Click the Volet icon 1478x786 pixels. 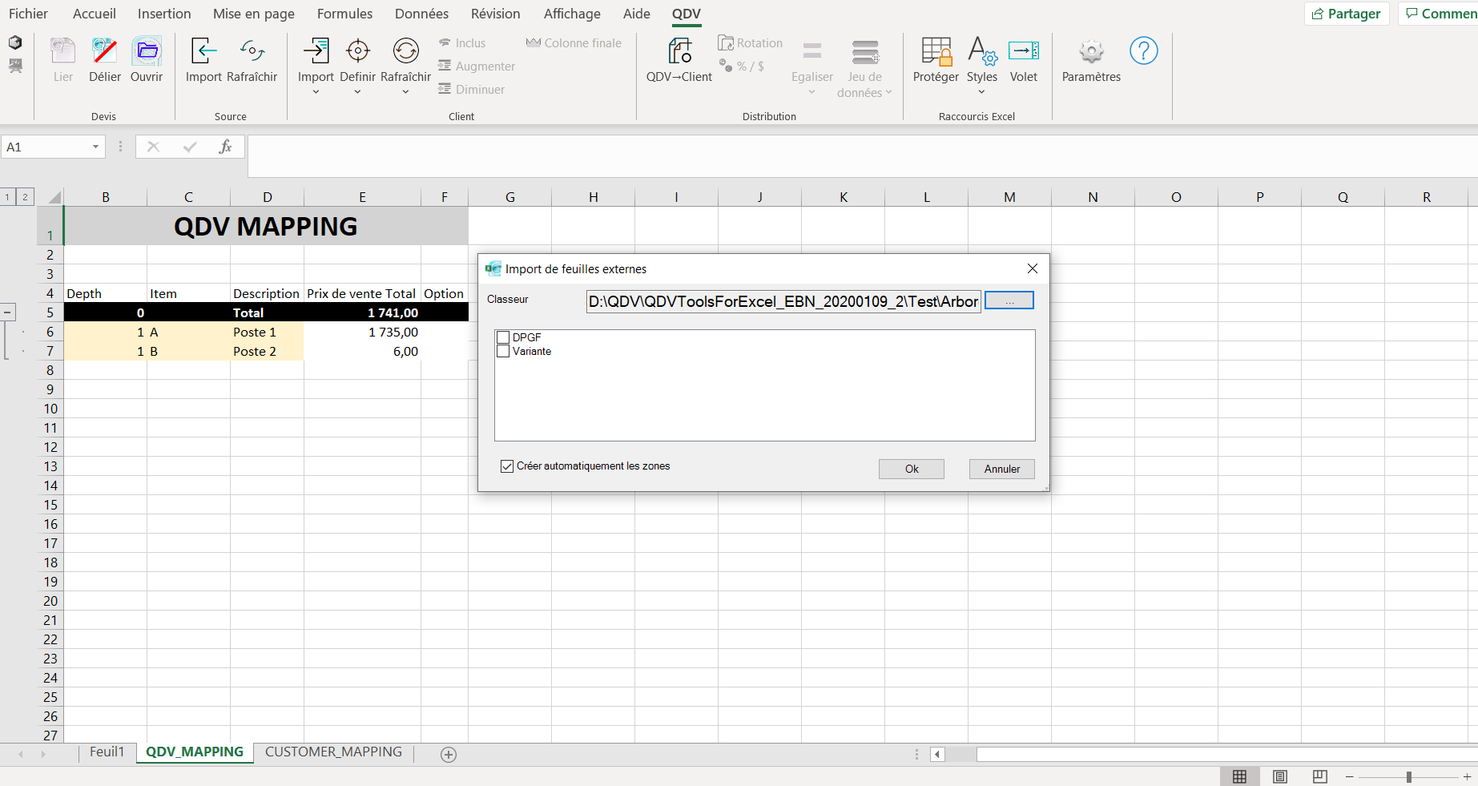tap(1024, 51)
